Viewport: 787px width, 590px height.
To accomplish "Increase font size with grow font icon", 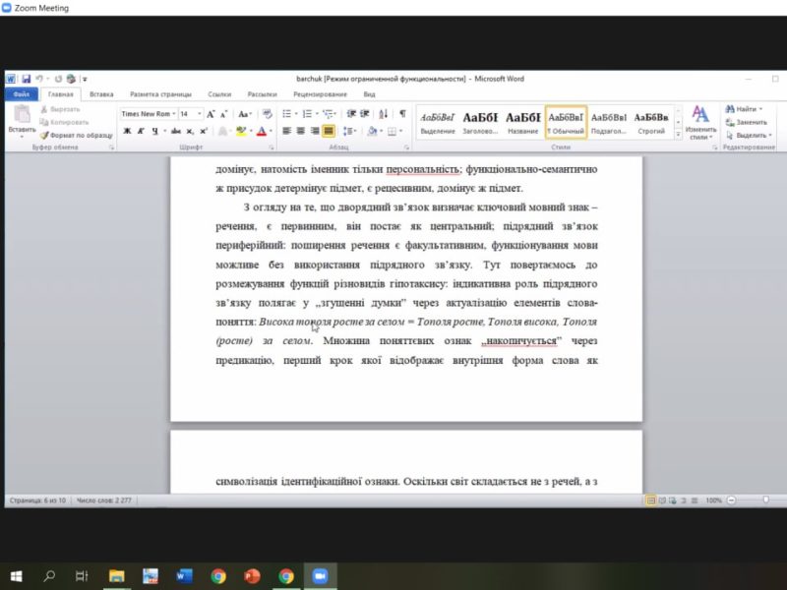I will [212, 114].
